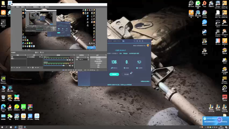This screenshot has width=229, height=129.
Task: Open source properties gear in Sources panel footer
Action: pyautogui.click(x=33, y=68)
